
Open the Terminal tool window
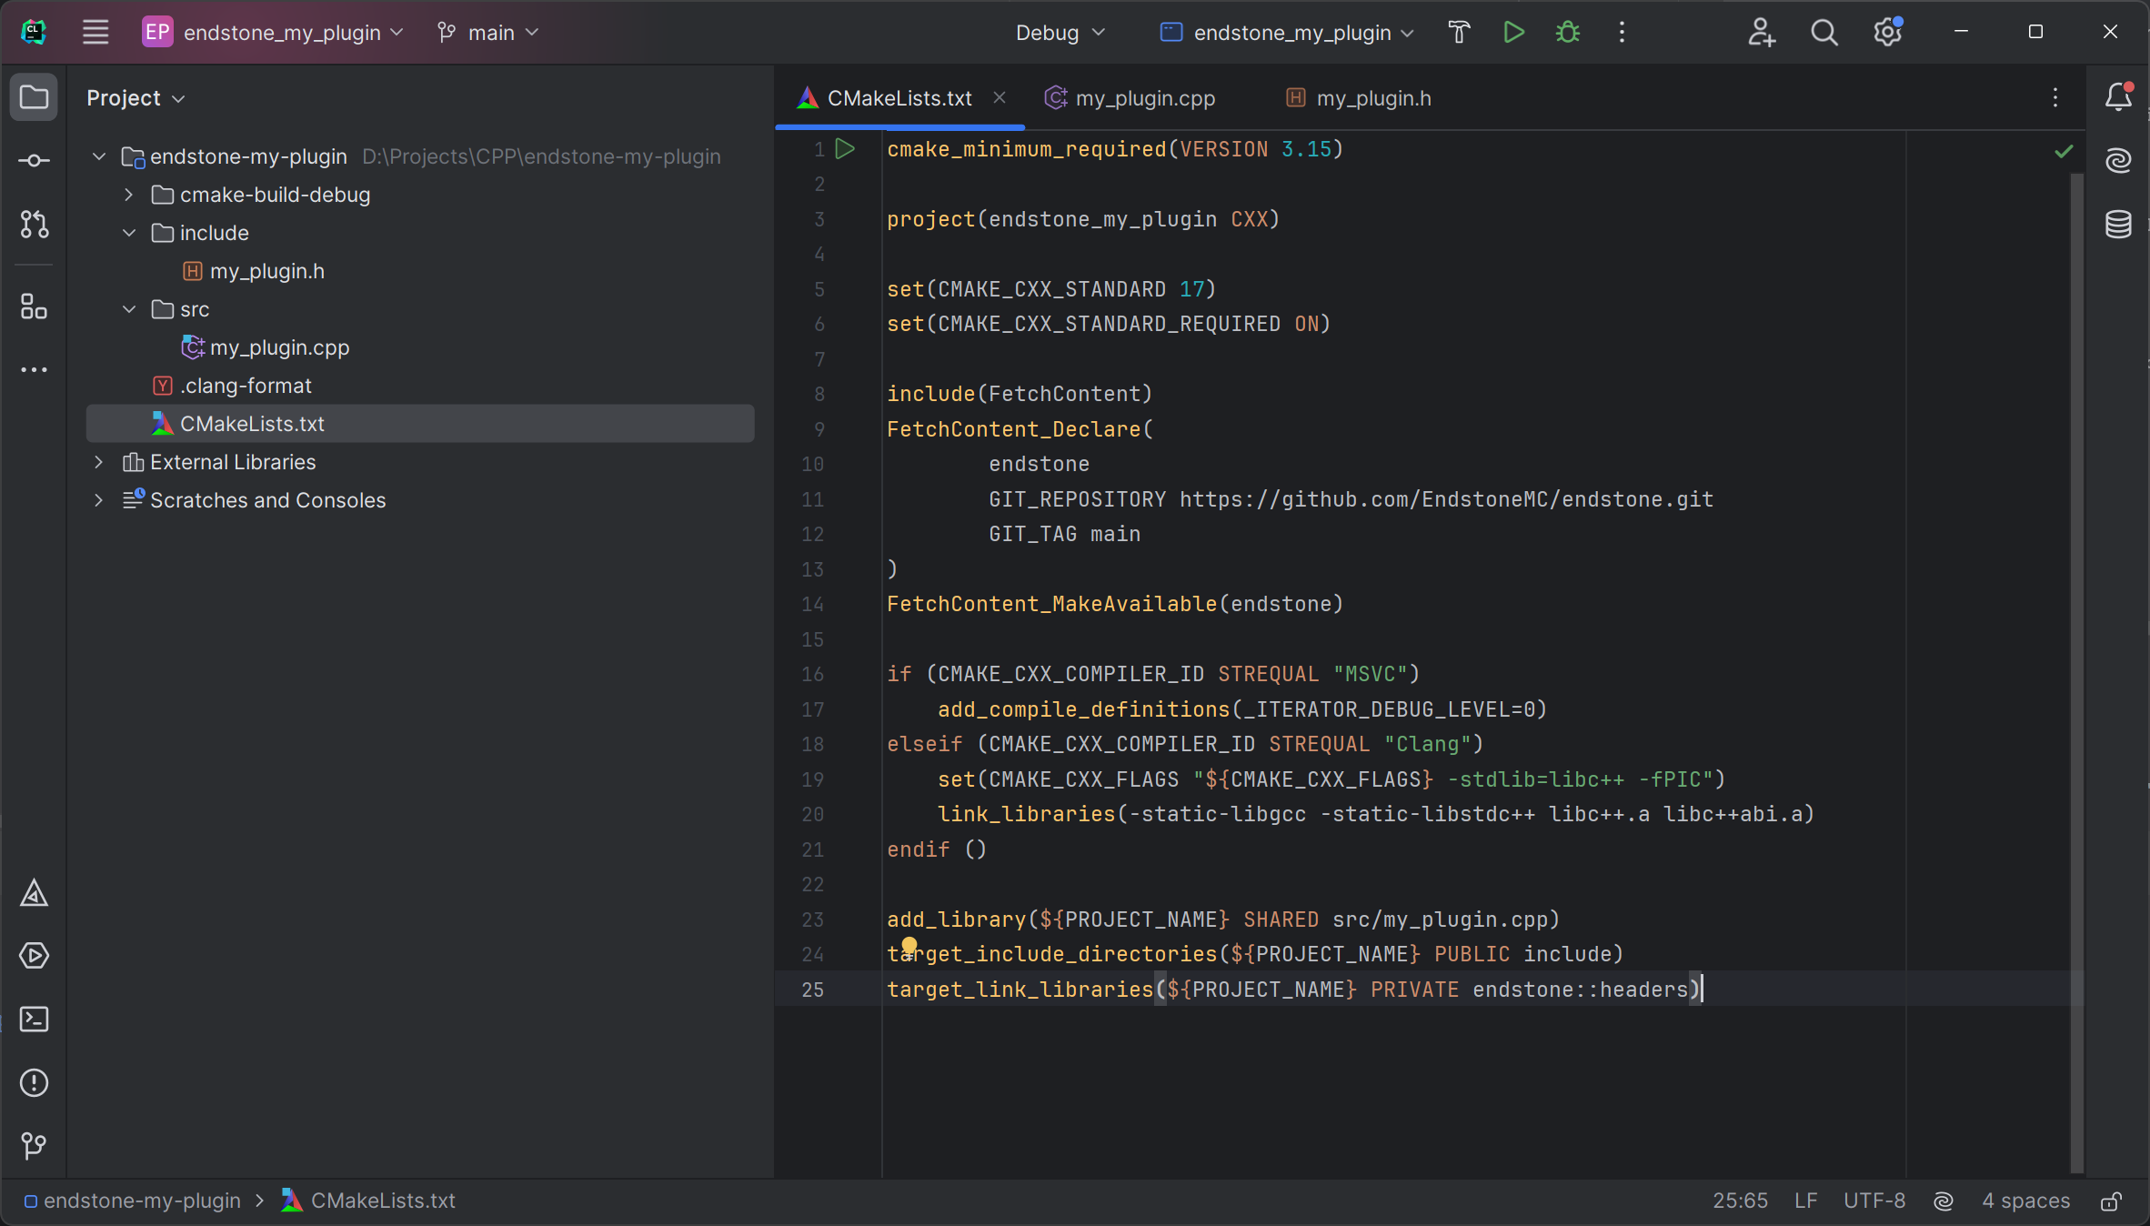(x=34, y=1019)
